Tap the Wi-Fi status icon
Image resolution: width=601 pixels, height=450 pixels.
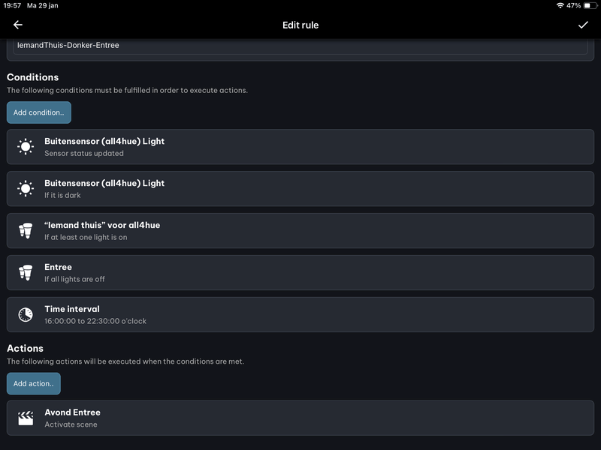560,5
